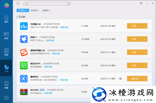
Task: Click 升级 button for 爱奇艺PPS
Action: [x=134, y=65]
